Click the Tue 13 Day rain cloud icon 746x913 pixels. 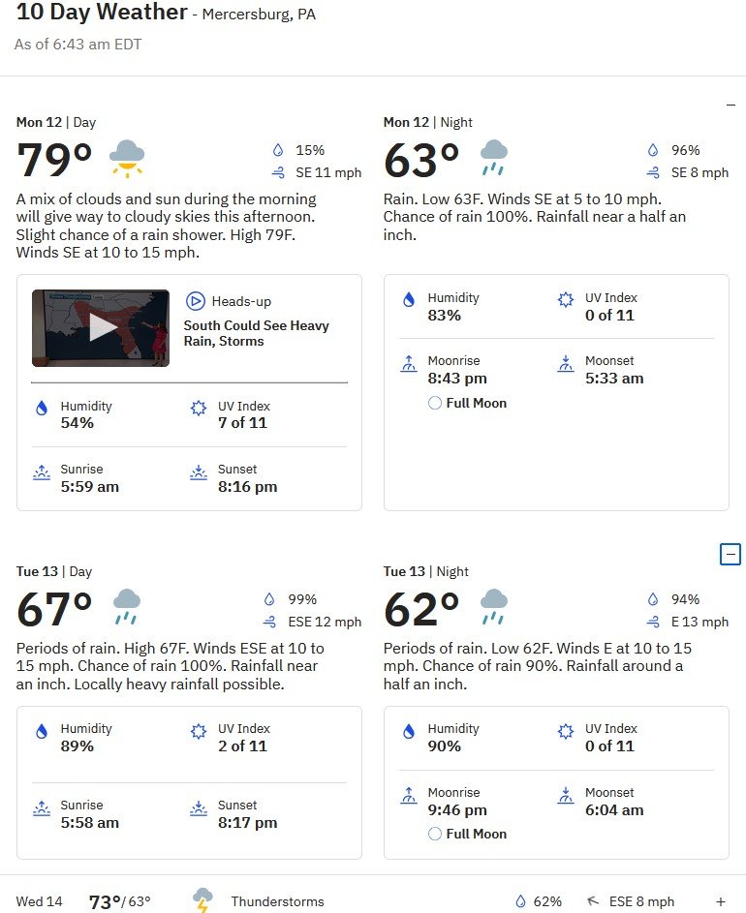(127, 607)
